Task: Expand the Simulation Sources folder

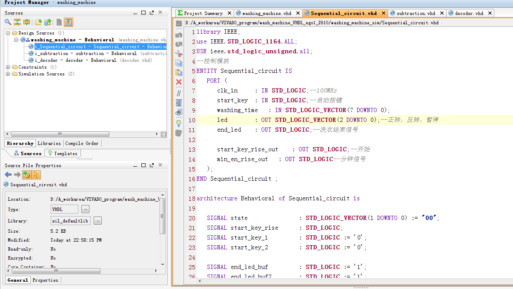Action: point(8,74)
